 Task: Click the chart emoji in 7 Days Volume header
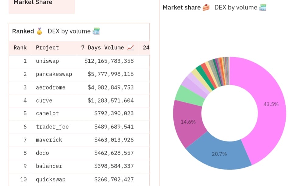coord(130,48)
